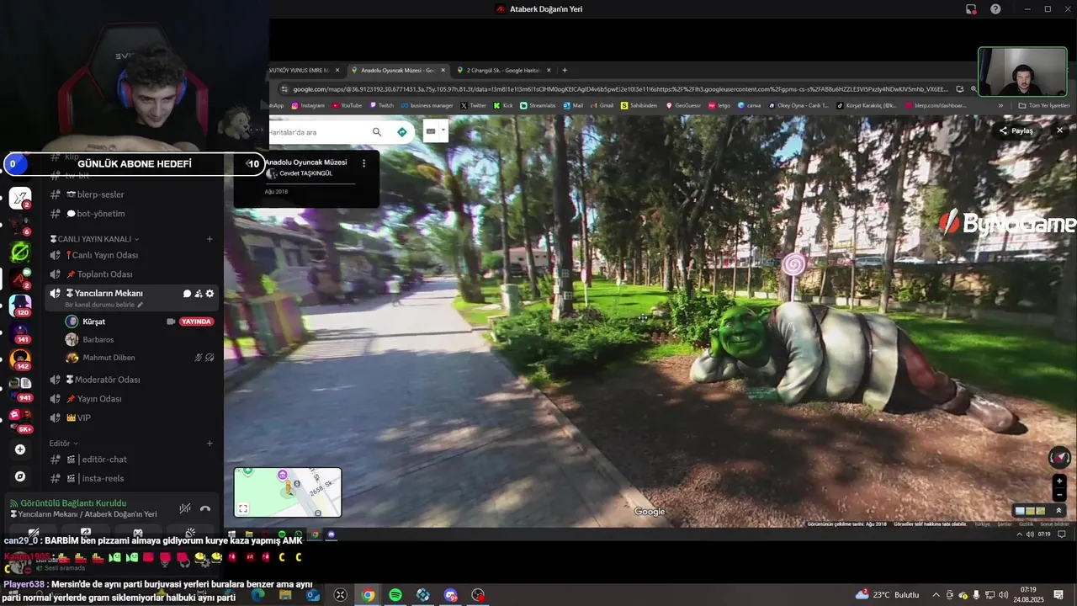The image size is (1077, 606).
Task: Zoom out the Street View
Action: click(1059, 495)
